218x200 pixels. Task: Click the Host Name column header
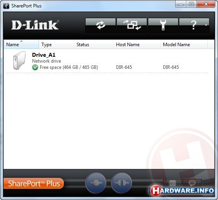point(137,45)
